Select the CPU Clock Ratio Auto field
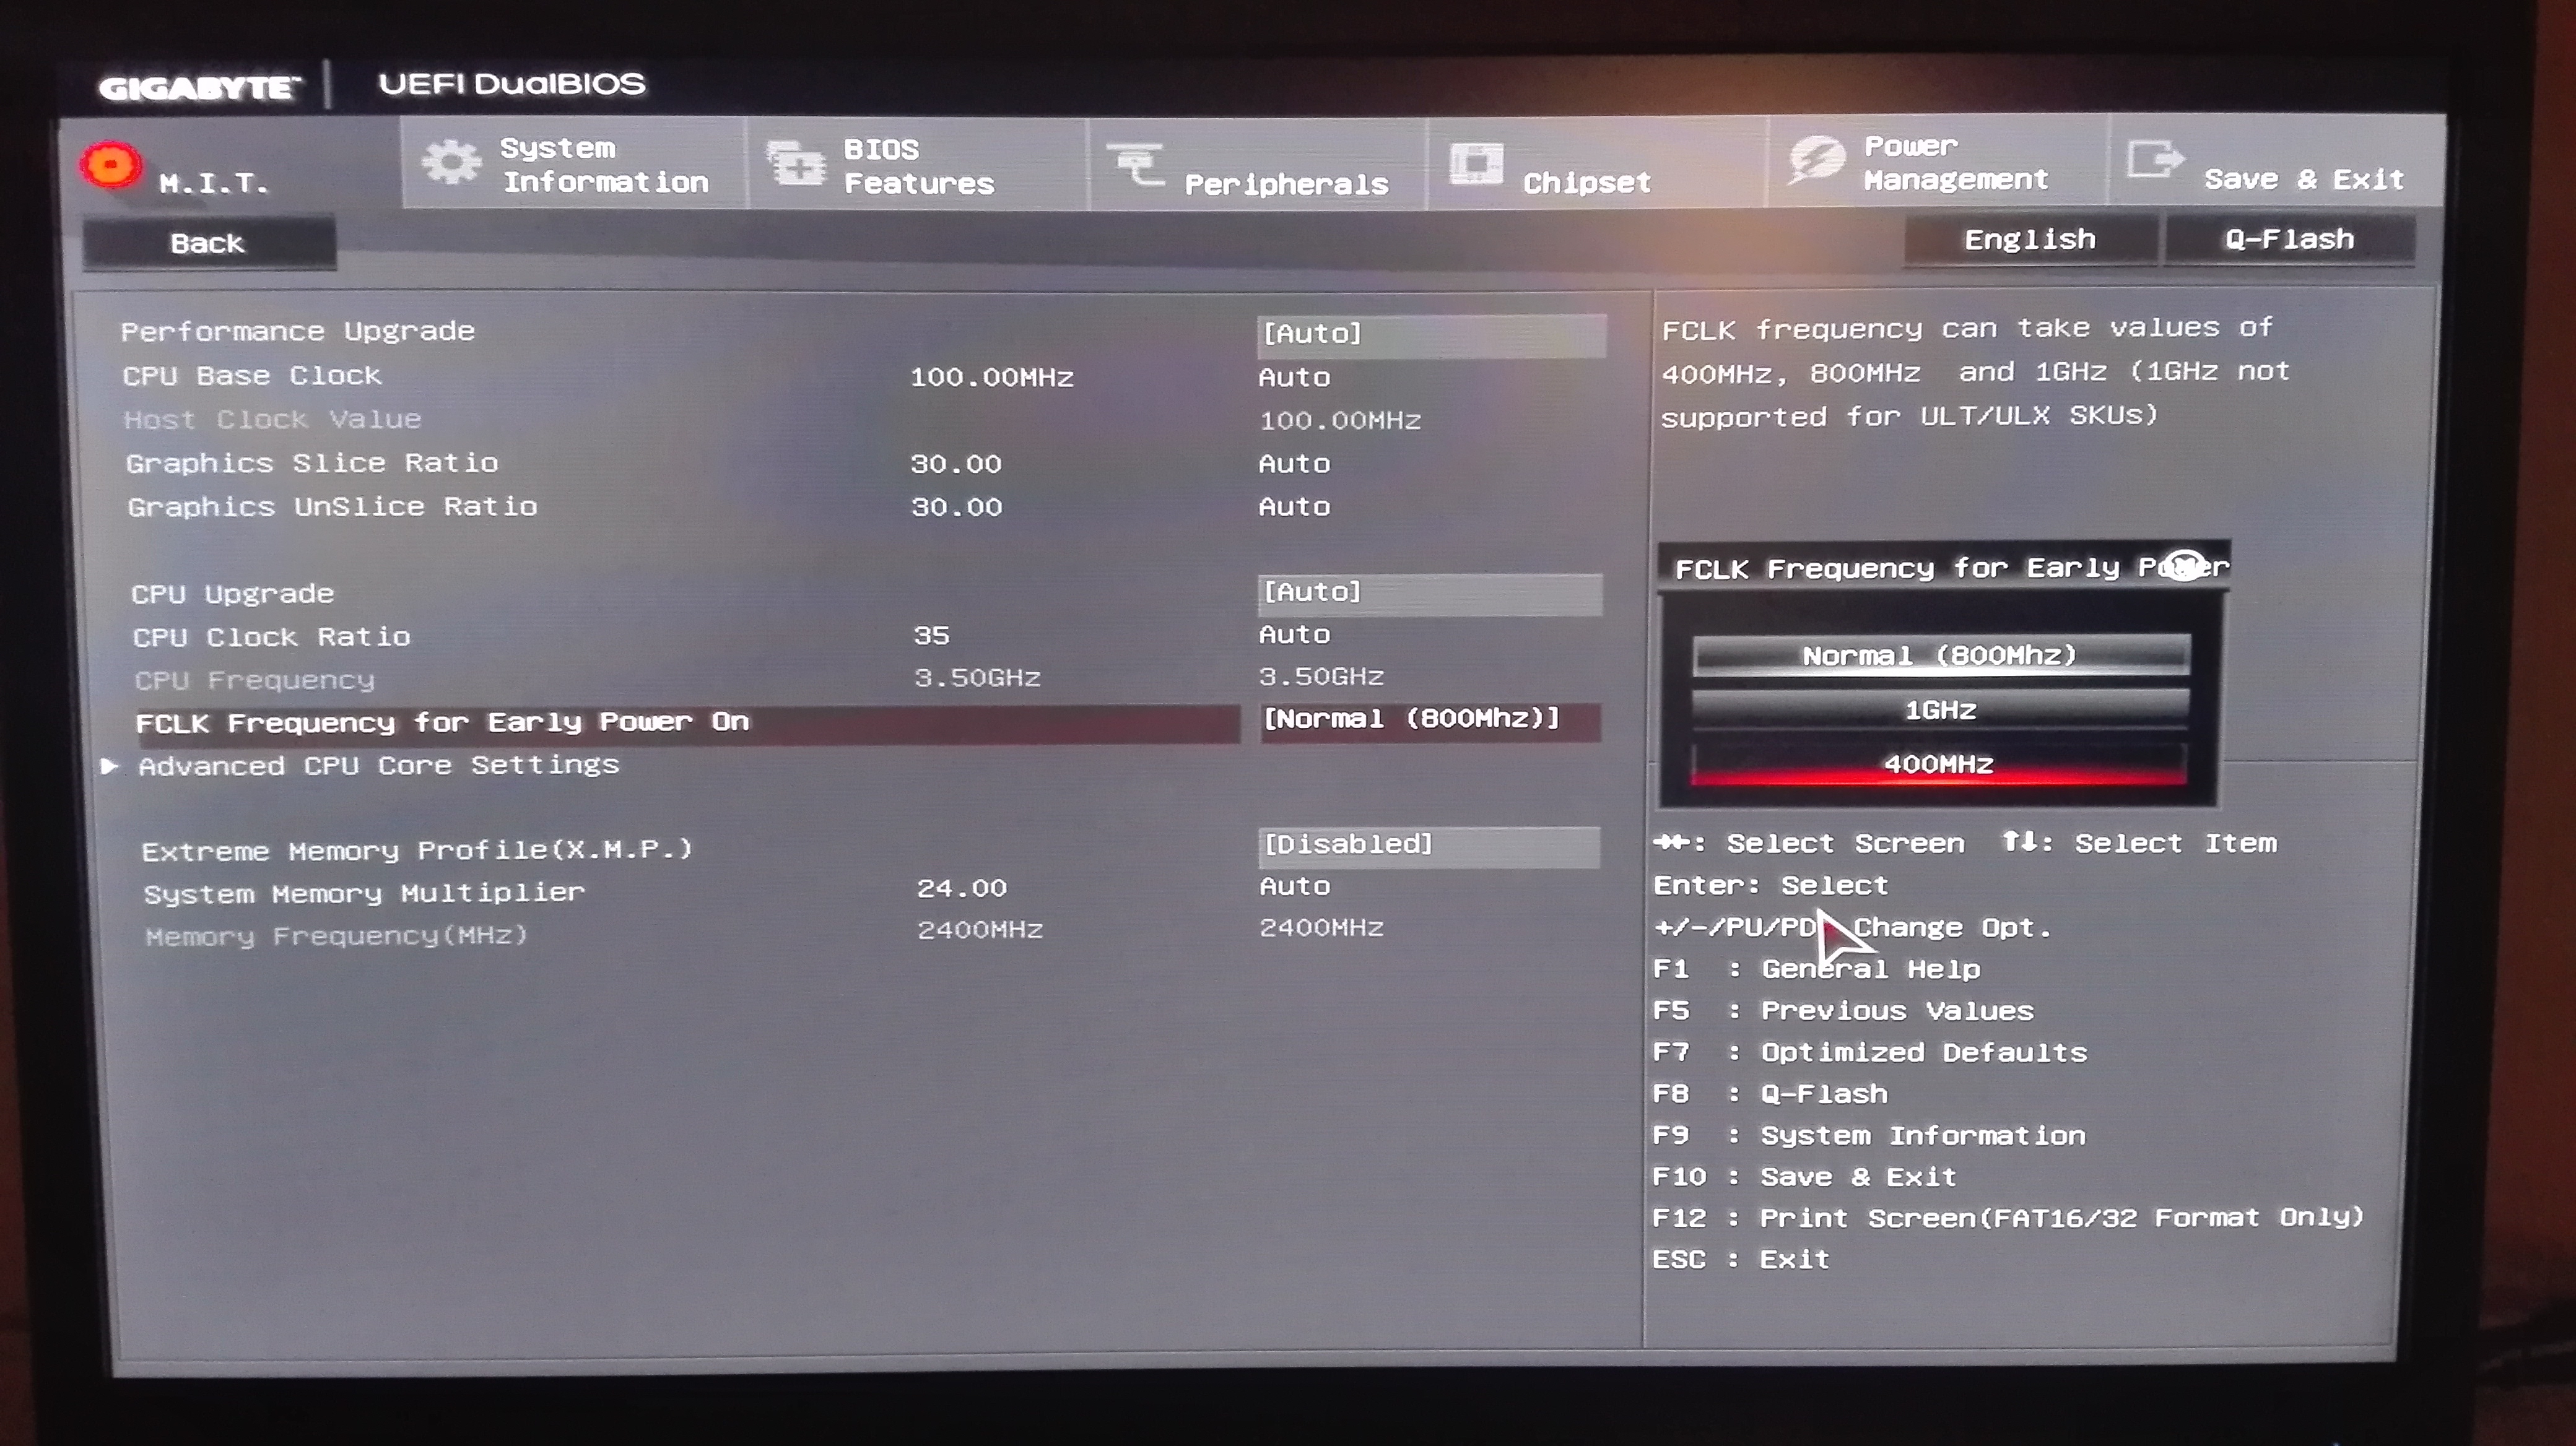 (1294, 636)
